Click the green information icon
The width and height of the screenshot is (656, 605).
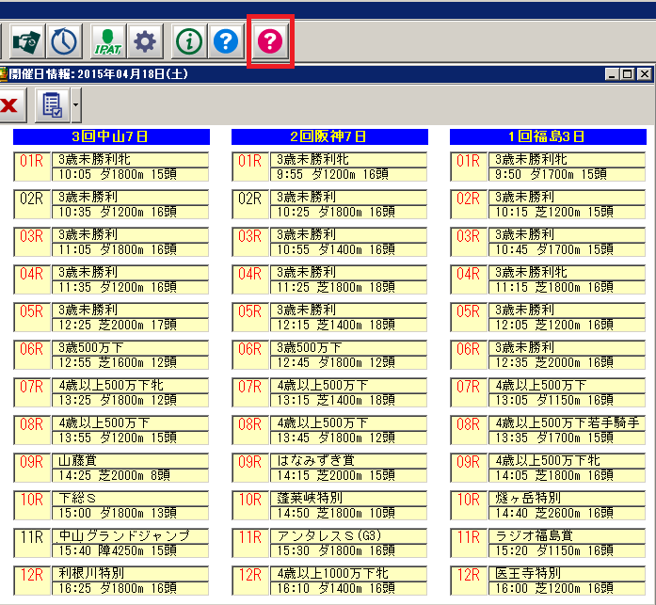[x=189, y=41]
